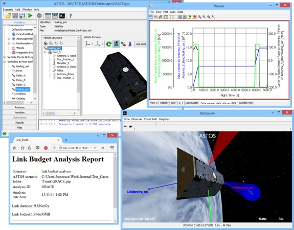Open the URL history dropdown in browser address bar
This screenshot has height=230, width=294.
pyautogui.click(x=91, y=148)
